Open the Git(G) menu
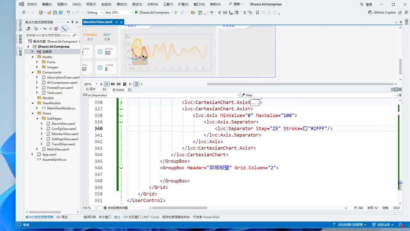 (77, 4)
